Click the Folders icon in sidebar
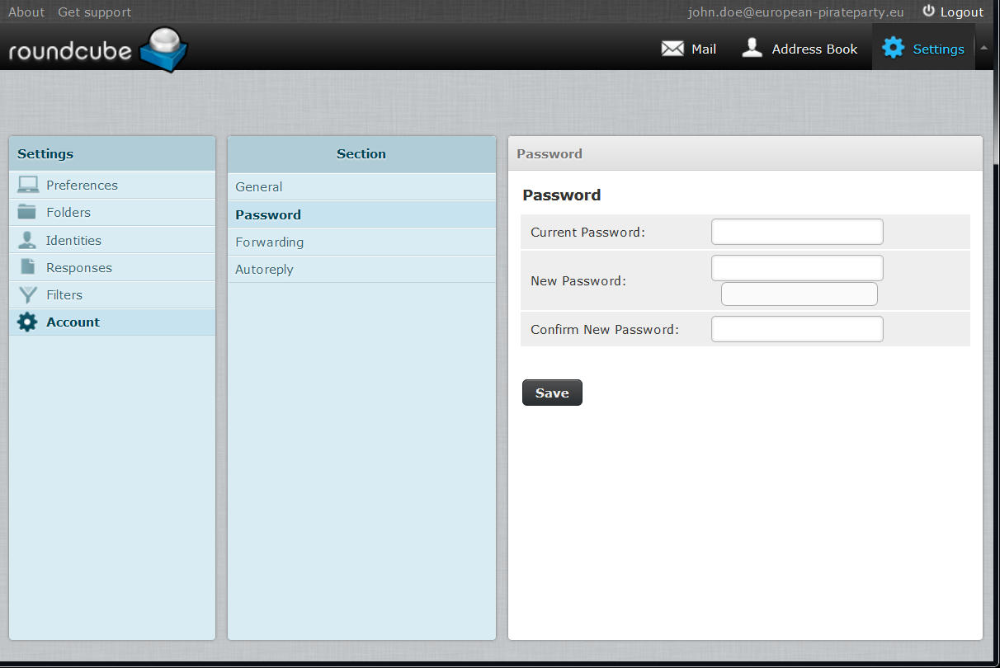 (x=27, y=212)
